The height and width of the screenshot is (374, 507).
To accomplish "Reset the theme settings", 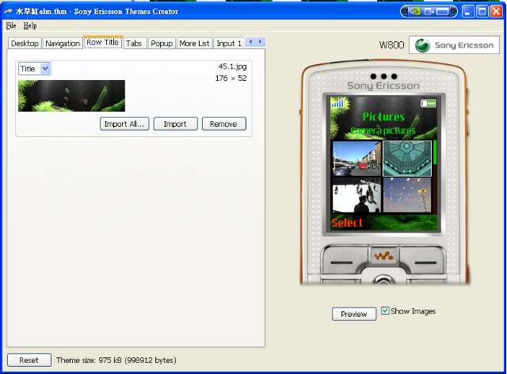I will pyautogui.click(x=29, y=360).
